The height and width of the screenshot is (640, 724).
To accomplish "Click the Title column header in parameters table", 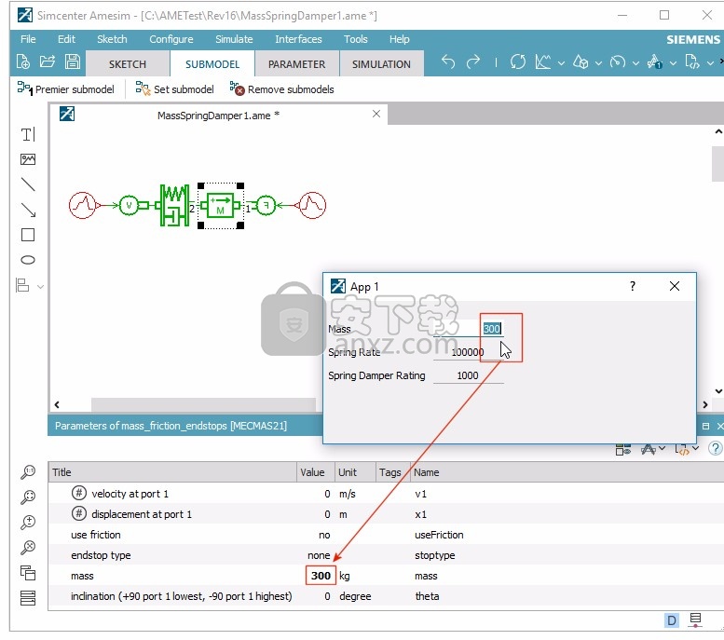I will [172, 472].
